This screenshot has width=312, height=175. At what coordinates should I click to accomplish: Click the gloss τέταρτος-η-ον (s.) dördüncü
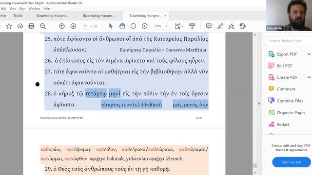click(x=132, y=105)
